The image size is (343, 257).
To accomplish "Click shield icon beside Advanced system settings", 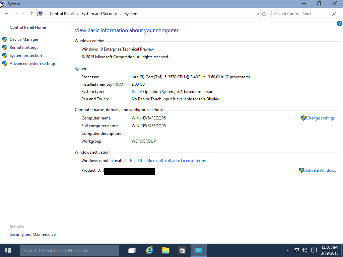I will point(5,64).
